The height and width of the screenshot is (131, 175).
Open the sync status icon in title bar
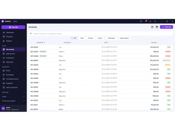(141, 21)
